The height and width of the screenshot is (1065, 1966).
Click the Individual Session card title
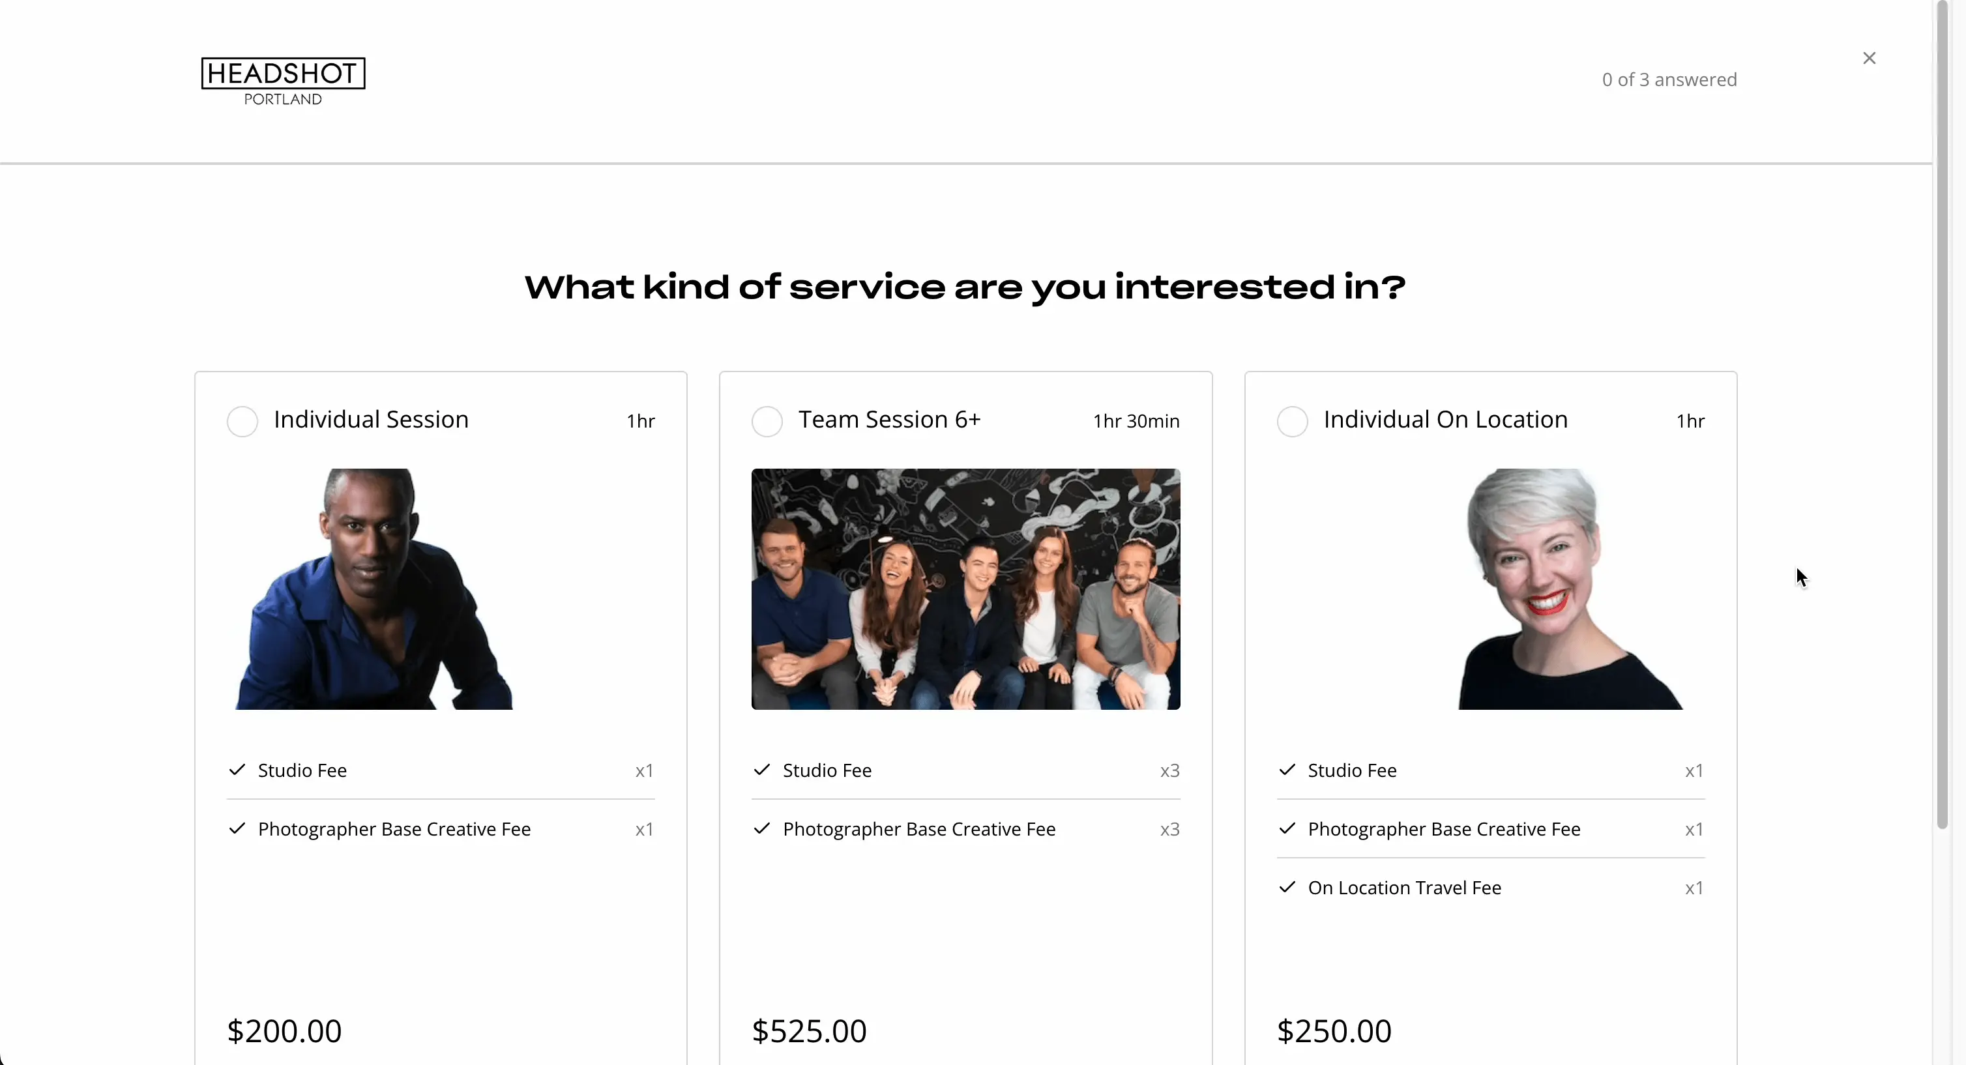coord(371,419)
